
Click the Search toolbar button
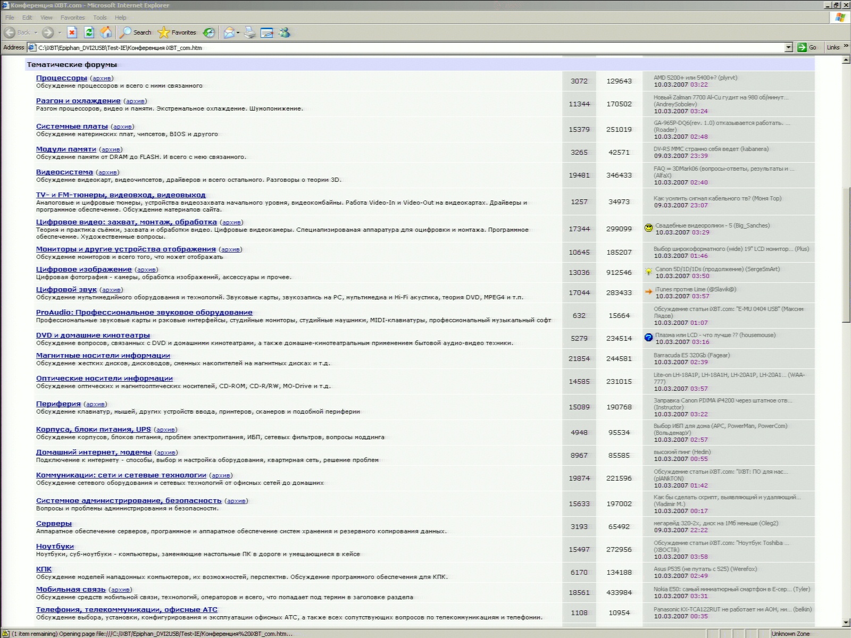pyautogui.click(x=136, y=32)
